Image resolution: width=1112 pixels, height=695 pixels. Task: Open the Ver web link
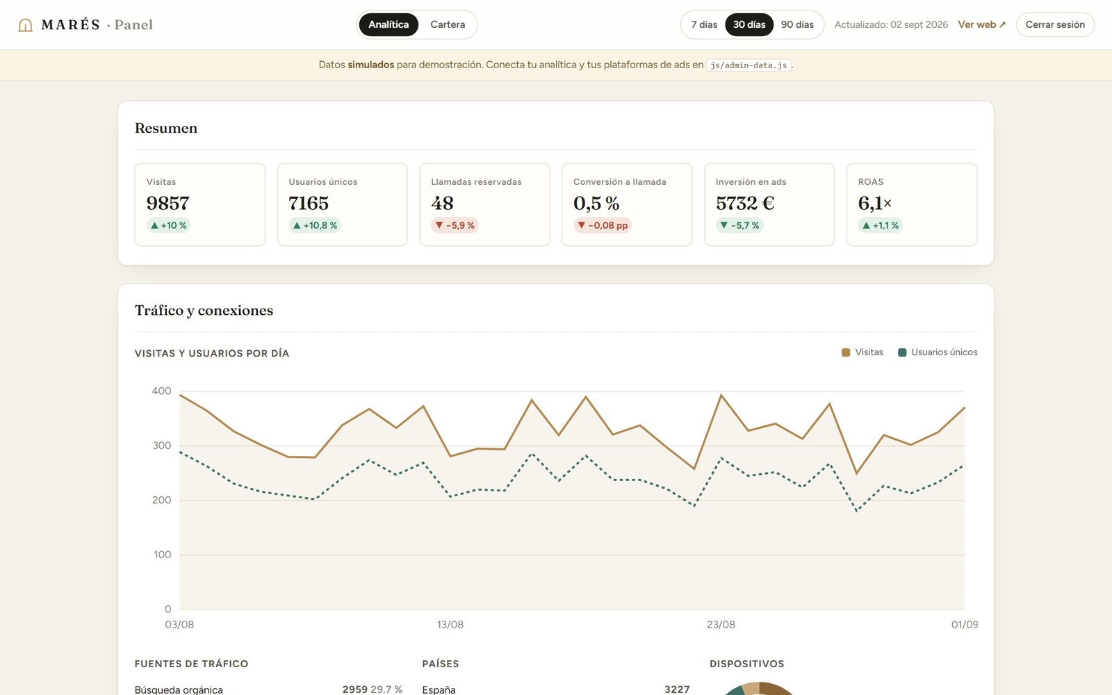981,24
